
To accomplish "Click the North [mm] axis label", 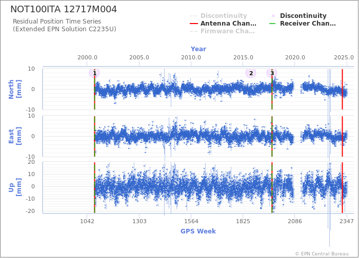I will [x=15, y=90].
